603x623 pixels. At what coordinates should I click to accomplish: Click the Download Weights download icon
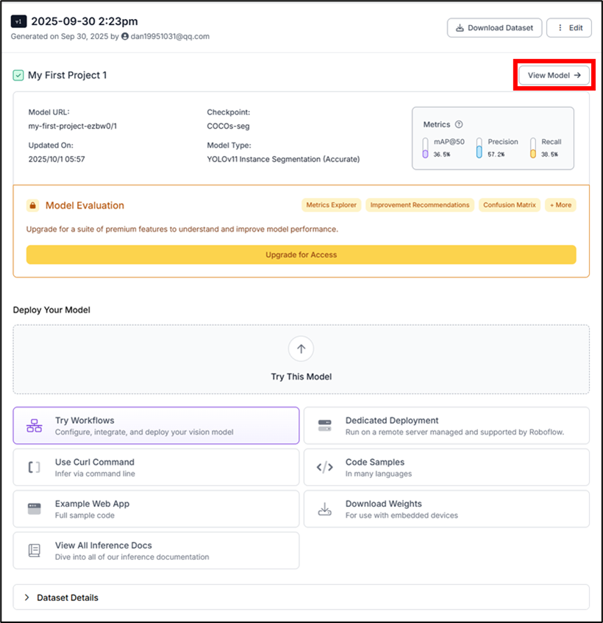(324, 509)
